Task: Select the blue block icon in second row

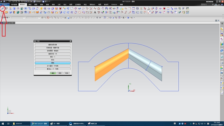Action: coord(10,12)
